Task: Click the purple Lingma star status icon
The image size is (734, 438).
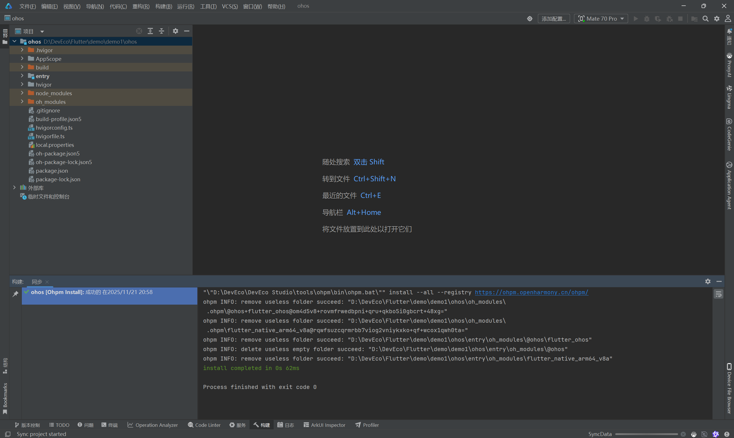Action: point(716,434)
